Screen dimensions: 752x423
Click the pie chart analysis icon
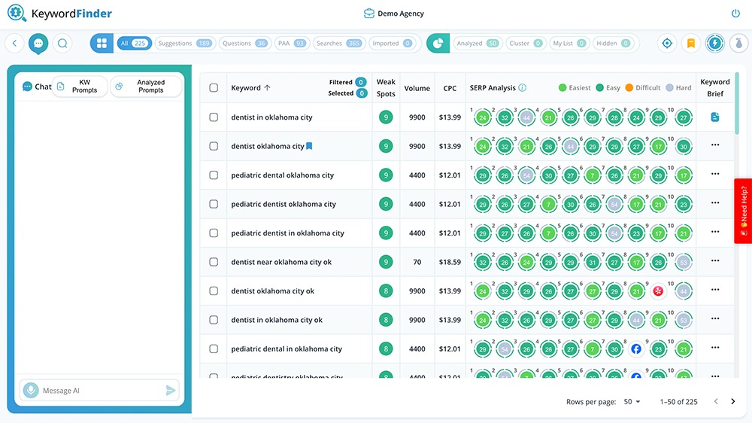tap(438, 43)
